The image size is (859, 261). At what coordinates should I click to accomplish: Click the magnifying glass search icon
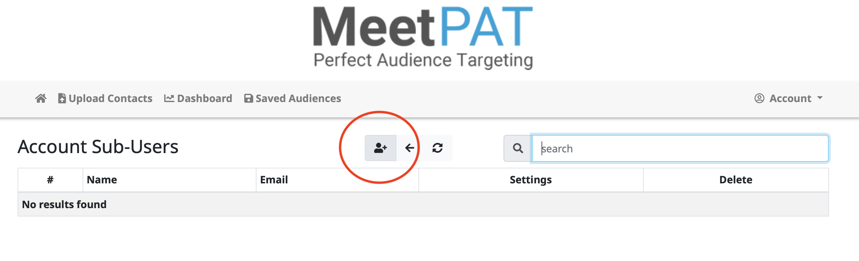click(x=518, y=148)
